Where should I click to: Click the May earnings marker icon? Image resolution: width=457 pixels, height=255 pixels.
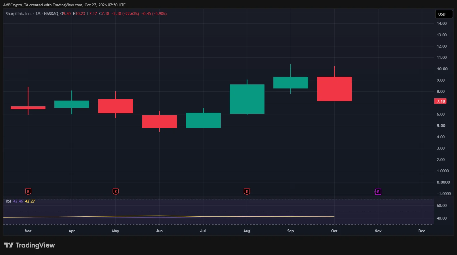pos(115,192)
